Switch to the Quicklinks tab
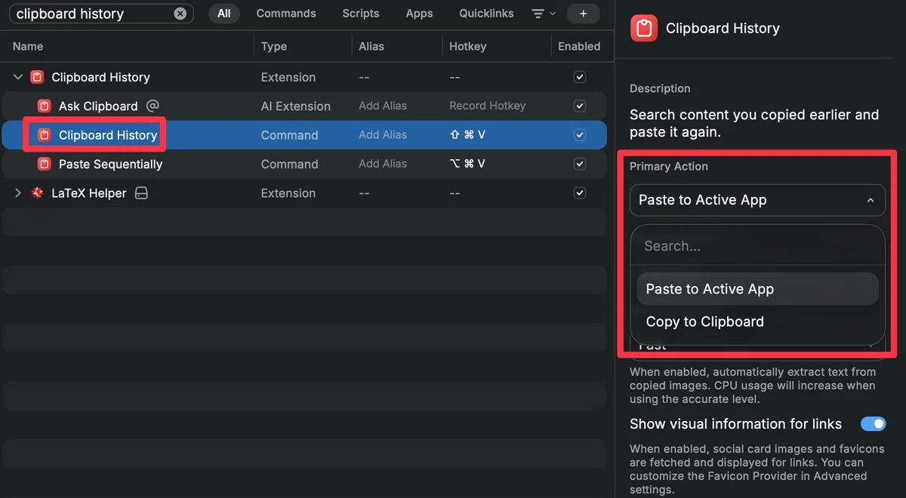 (x=486, y=14)
